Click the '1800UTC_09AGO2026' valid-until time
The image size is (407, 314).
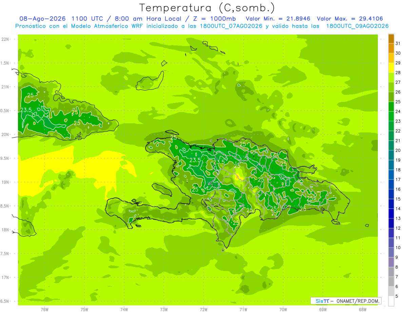(357, 26)
